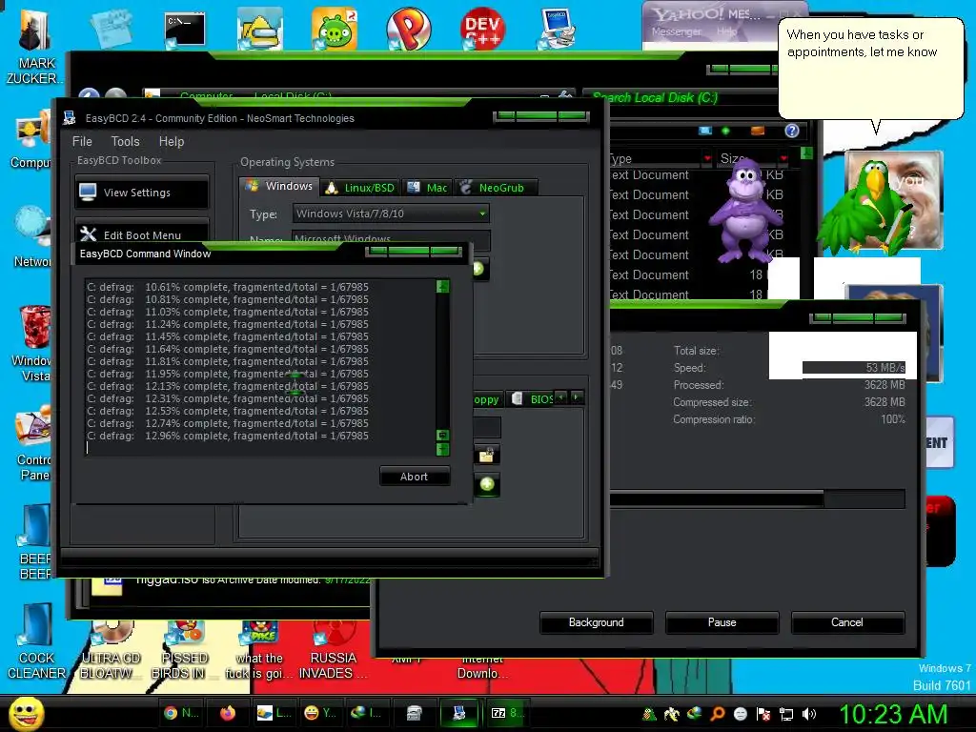This screenshot has width=976, height=732.
Task: Switch to the Windows operating systems tab
Action: pos(279,186)
